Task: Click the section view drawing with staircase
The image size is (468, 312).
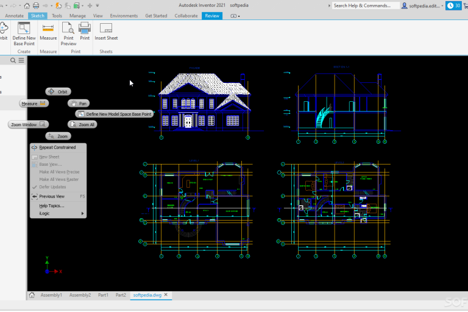Action: click(x=342, y=104)
